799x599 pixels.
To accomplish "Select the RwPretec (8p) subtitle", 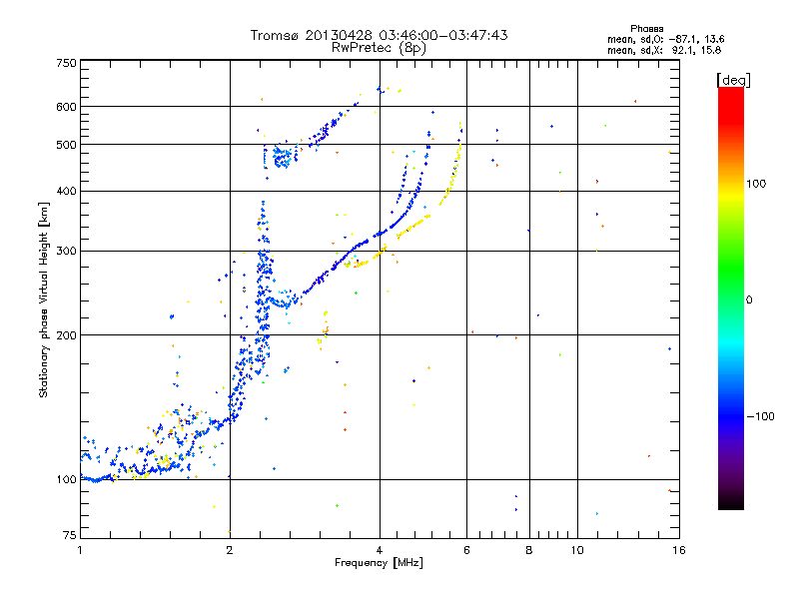I will click(x=379, y=47).
